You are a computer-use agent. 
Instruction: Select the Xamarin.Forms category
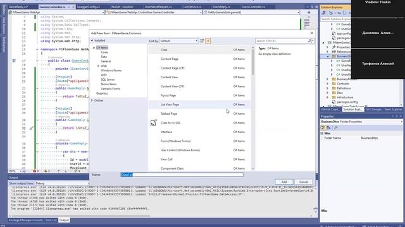click(111, 88)
